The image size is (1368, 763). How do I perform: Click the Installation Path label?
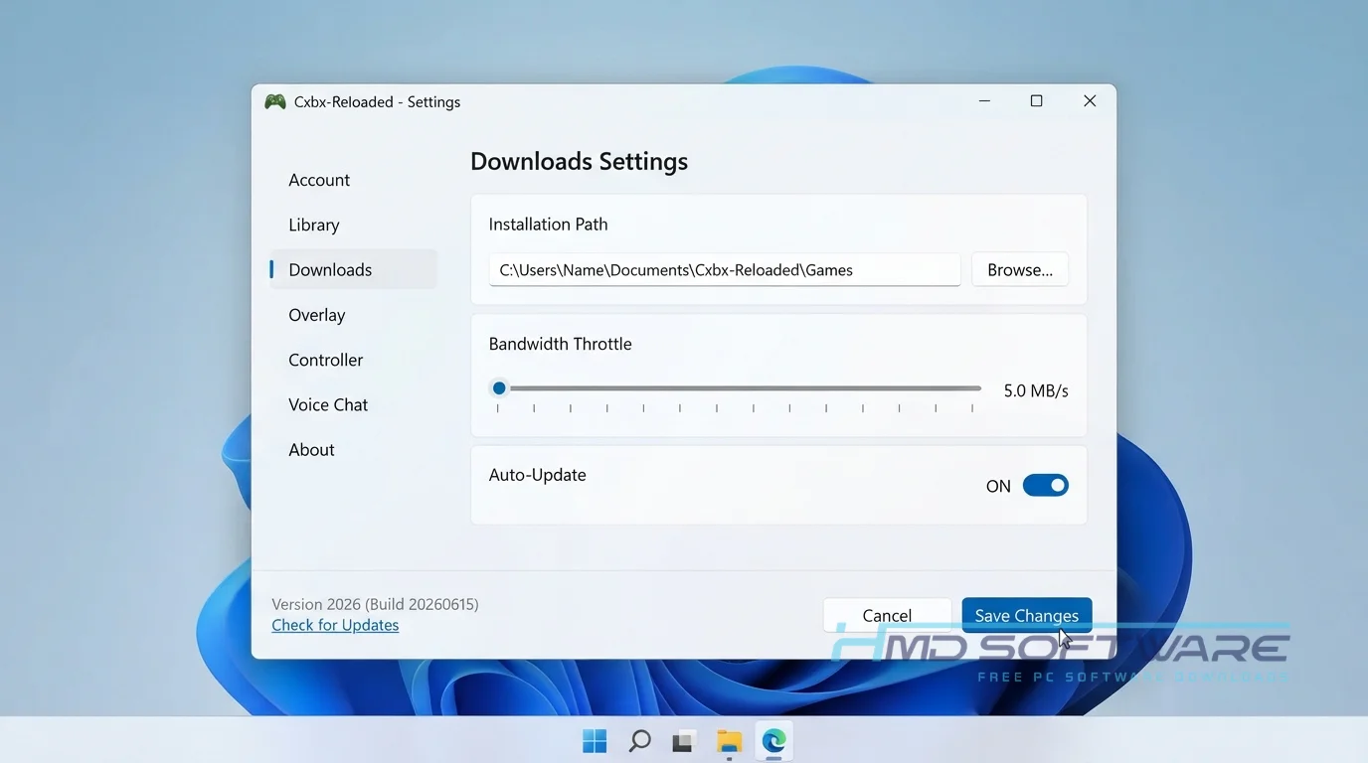(x=548, y=225)
